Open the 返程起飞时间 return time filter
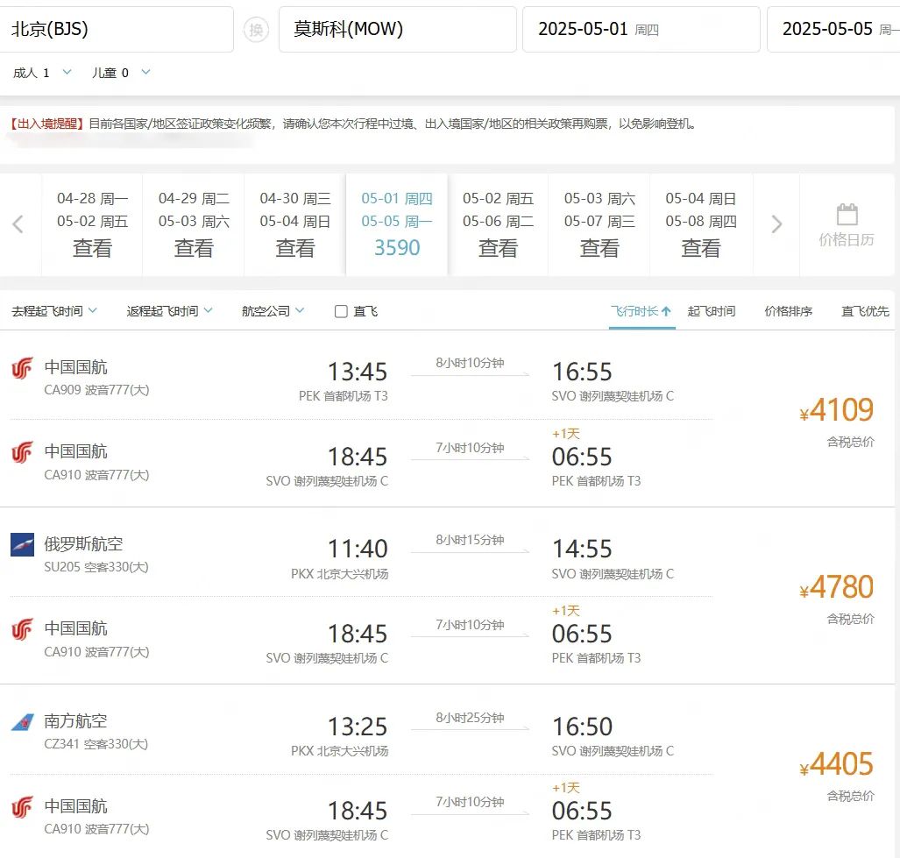Viewport: 900px width, 858px height. [x=169, y=311]
